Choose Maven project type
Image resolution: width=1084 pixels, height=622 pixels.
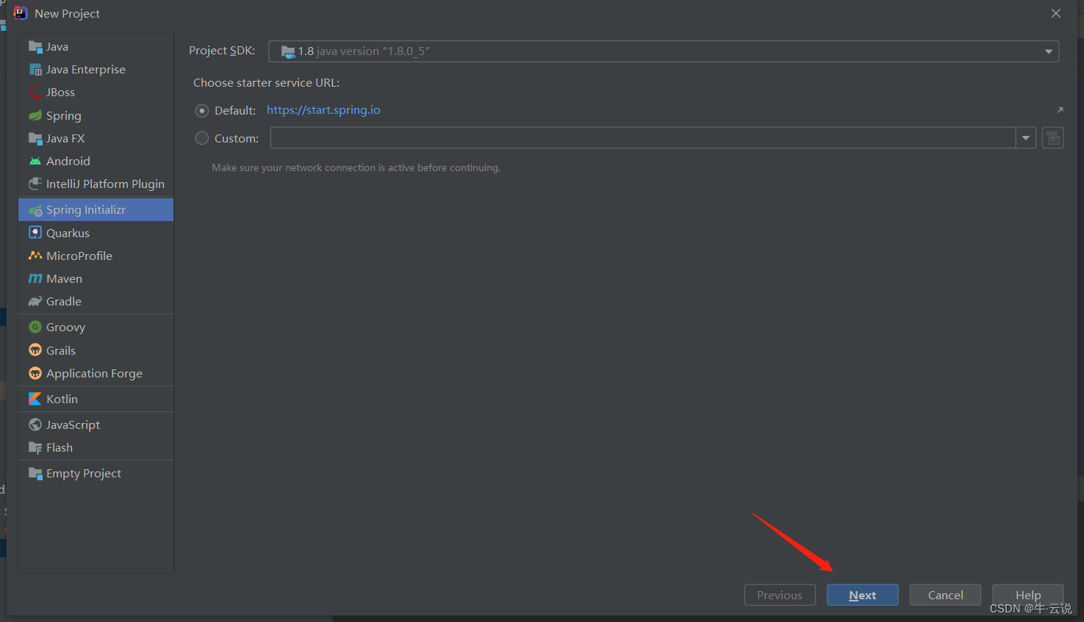pyautogui.click(x=96, y=279)
